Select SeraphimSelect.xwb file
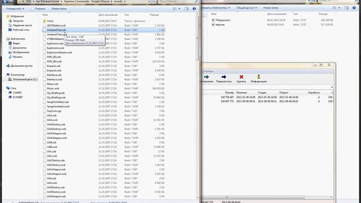 pyautogui.click(x=58, y=107)
